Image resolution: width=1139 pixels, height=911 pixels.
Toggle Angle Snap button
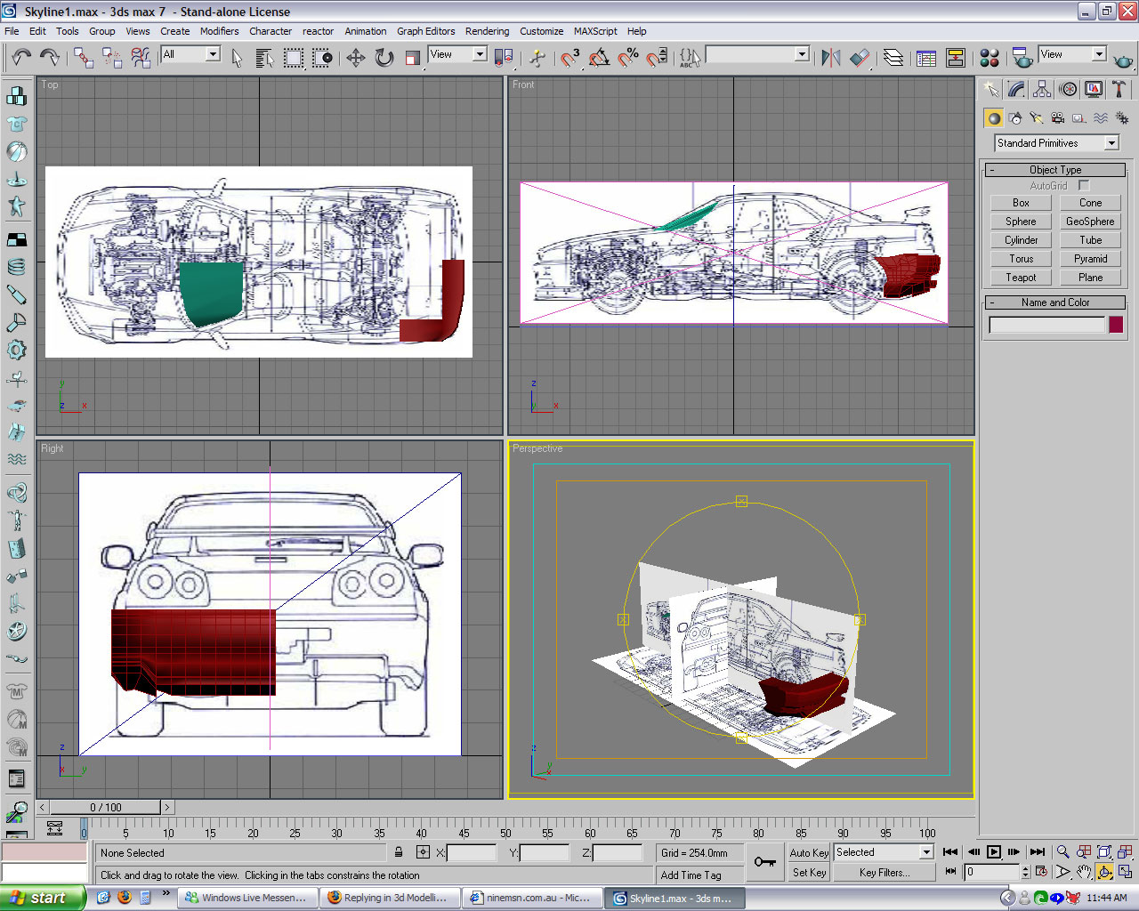coord(599,58)
